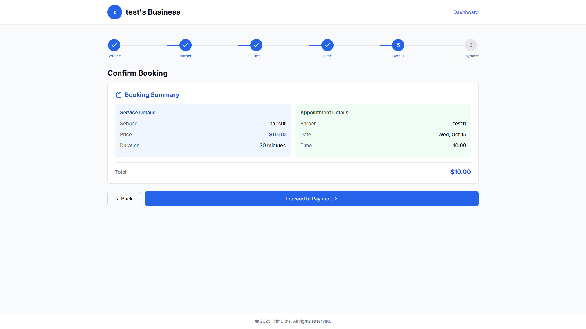Click the Date step checkmark circle
The height and width of the screenshot is (329, 586).
[x=256, y=45]
